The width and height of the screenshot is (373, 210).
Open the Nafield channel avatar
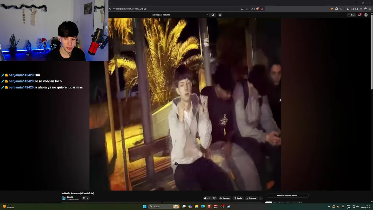coord(64,198)
